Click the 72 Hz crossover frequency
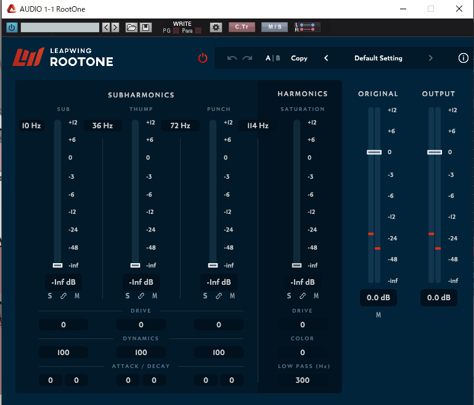Viewport: 474px width, 405px height. pyautogui.click(x=180, y=125)
